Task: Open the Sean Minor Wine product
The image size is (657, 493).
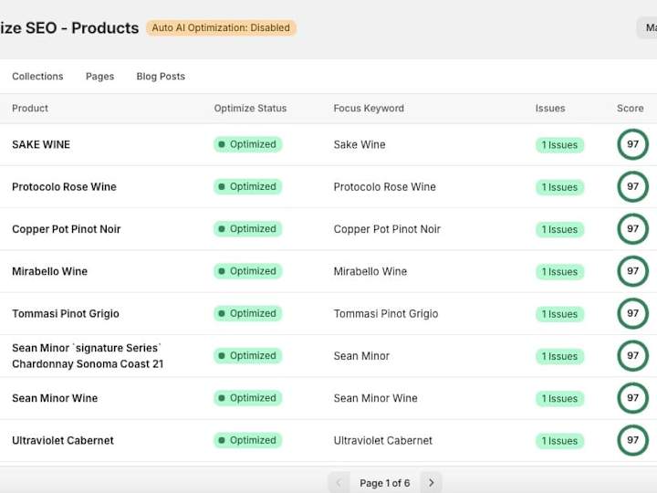Action: pos(55,398)
